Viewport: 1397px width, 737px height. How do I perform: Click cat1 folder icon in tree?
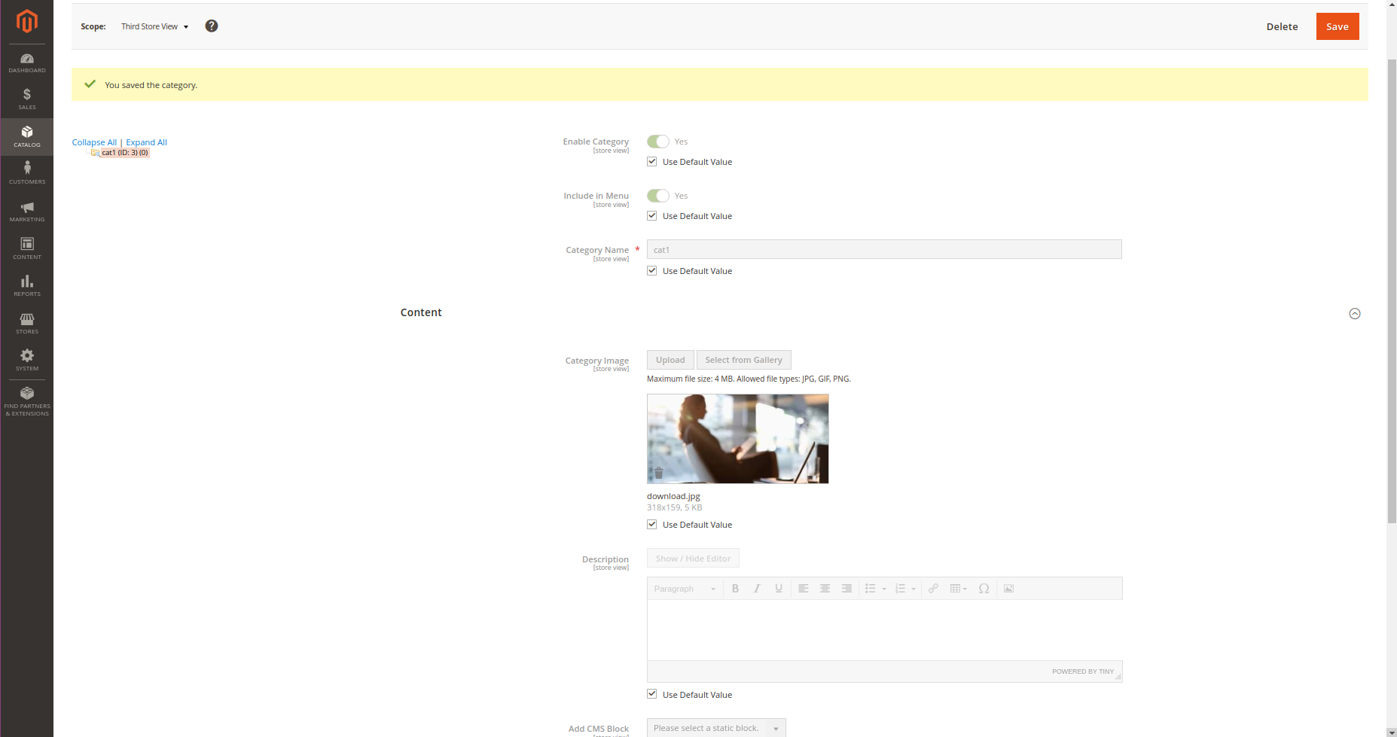click(x=95, y=153)
